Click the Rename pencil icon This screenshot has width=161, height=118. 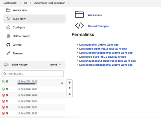[8, 53]
